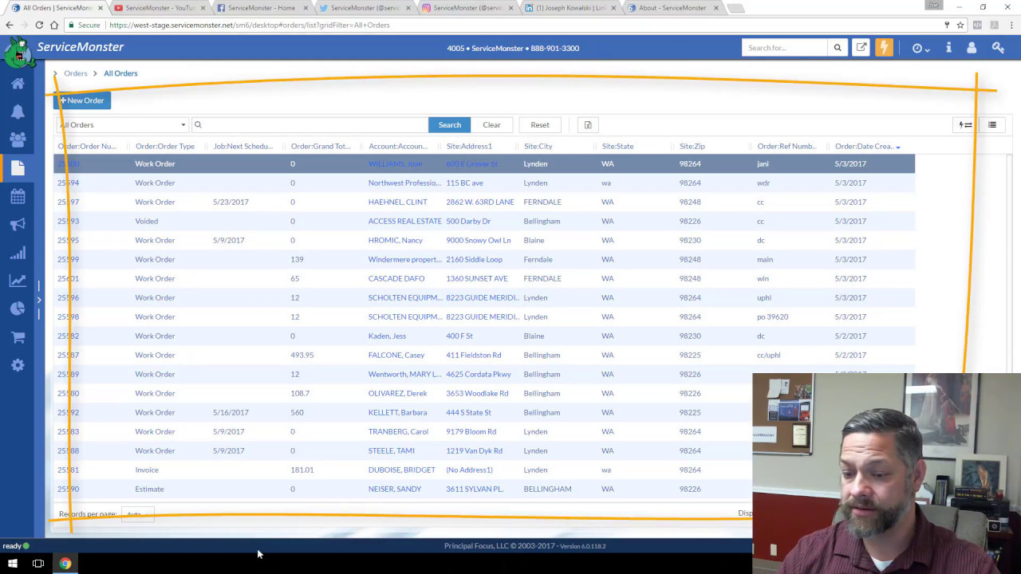Open the HAEHNEL, CLINT account link
The width and height of the screenshot is (1021, 574).
397,202
